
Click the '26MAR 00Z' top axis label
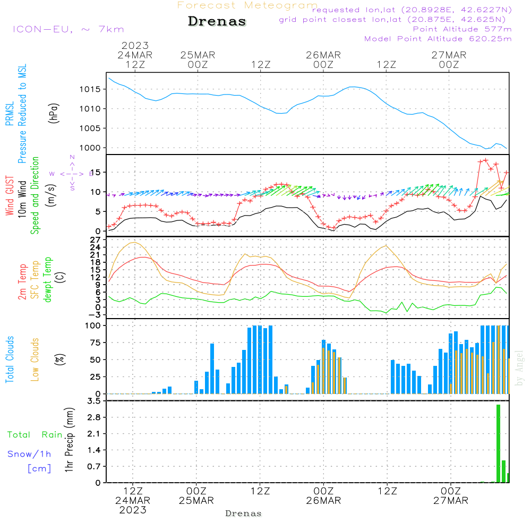[323, 59]
